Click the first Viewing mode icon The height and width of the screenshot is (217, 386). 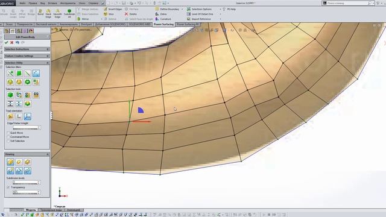point(10,162)
